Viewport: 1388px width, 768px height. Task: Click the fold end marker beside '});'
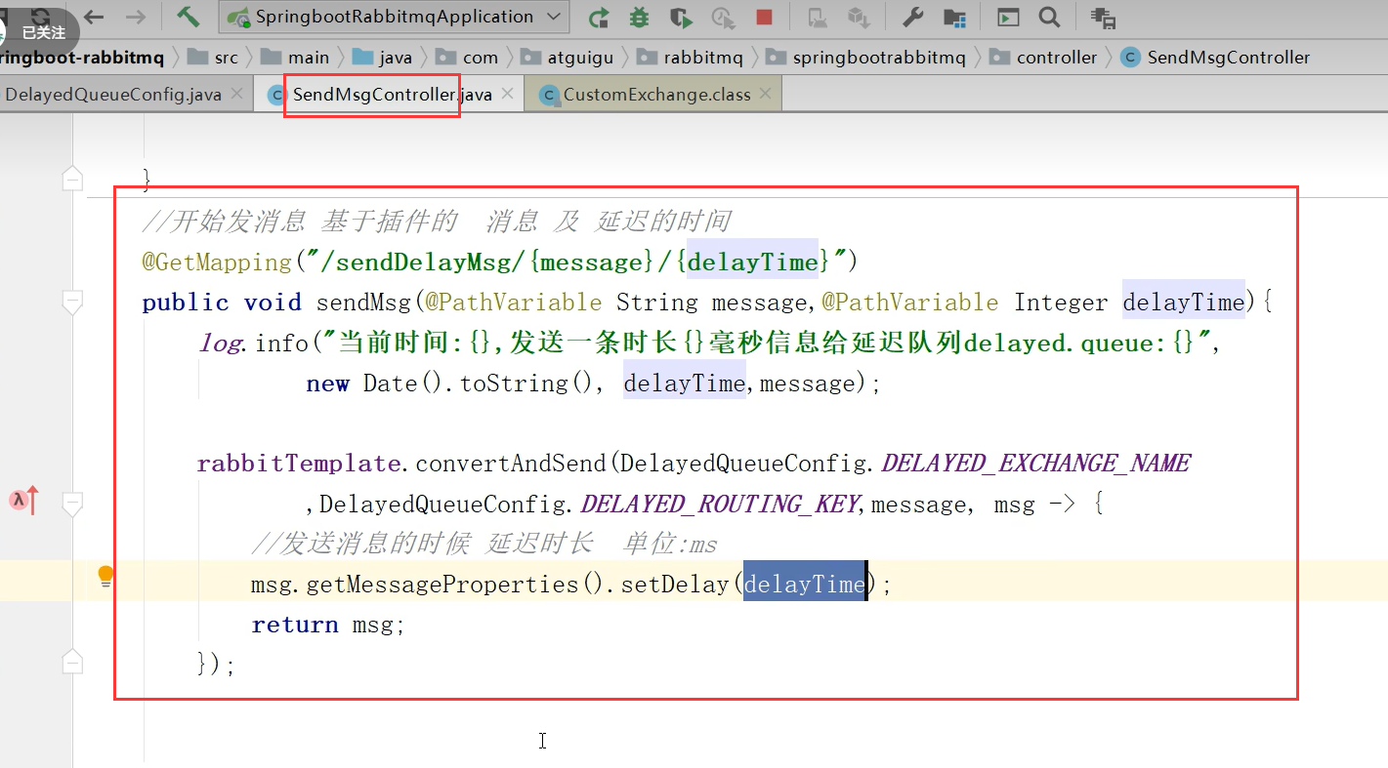click(x=72, y=662)
